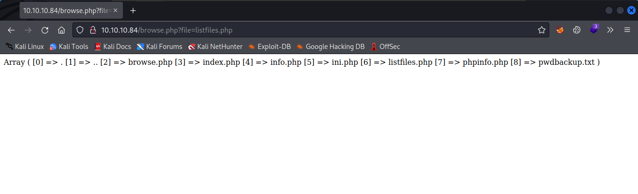
Task: Bookmark this page with the star
Action: tap(542, 30)
